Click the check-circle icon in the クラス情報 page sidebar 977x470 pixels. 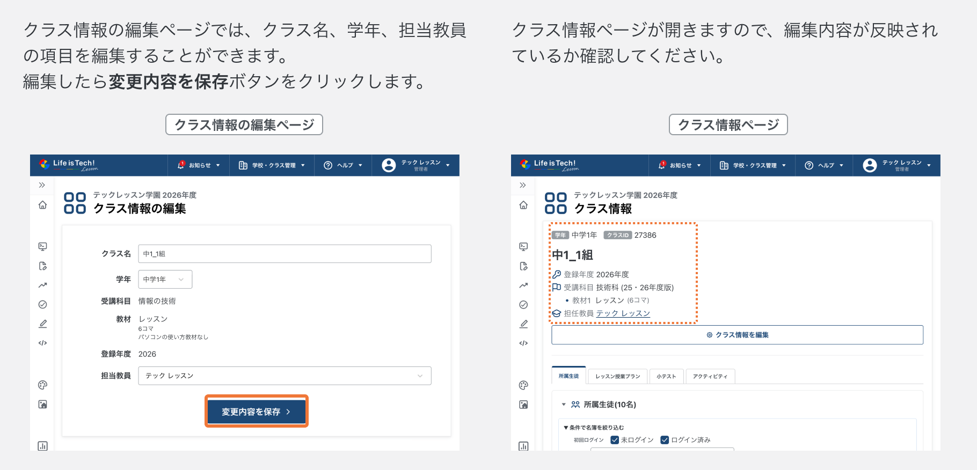coord(523,304)
